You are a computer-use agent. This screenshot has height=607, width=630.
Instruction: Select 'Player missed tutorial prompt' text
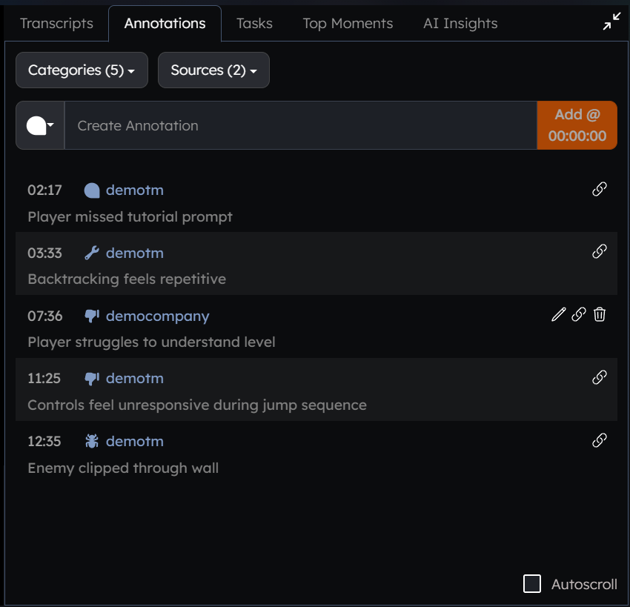pos(130,217)
